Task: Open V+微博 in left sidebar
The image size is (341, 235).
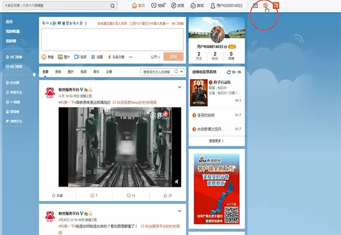Action: (13, 102)
